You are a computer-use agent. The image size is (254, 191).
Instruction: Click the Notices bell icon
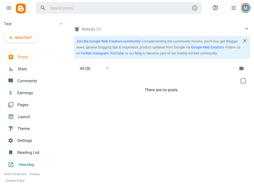pyautogui.click(x=77, y=29)
